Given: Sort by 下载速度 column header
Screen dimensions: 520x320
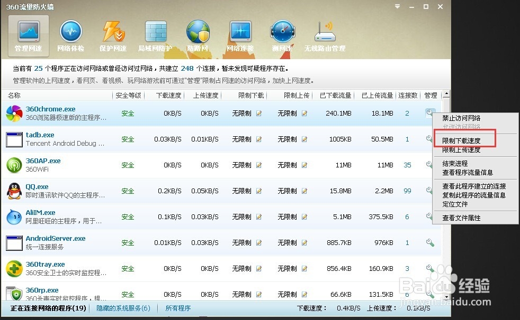Looking at the screenshot, I should (x=169, y=96).
